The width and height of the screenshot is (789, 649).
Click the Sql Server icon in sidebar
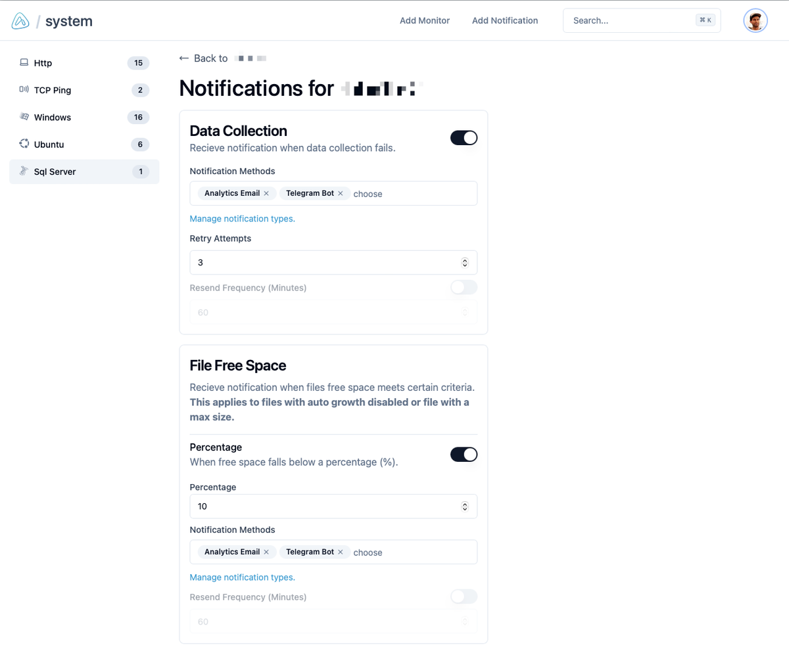coord(24,171)
